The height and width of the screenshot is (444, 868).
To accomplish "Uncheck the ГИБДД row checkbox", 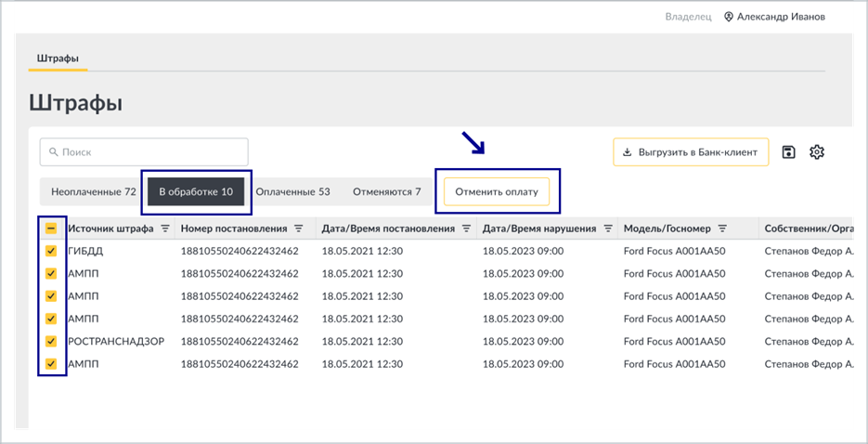I will point(51,251).
